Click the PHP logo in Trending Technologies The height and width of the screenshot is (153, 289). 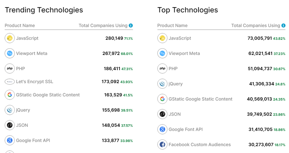10,69
